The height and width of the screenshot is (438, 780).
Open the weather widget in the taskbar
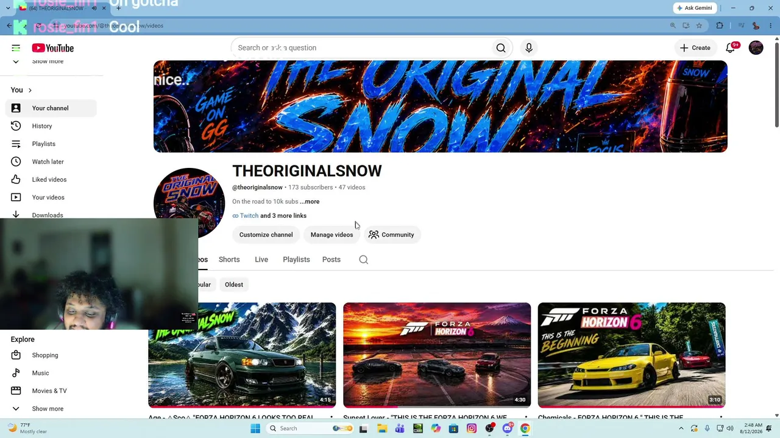[x=27, y=428]
